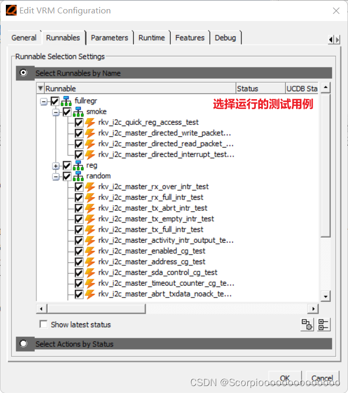Click the OK button
The height and width of the screenshot is (393, 348).
[285, 377]
